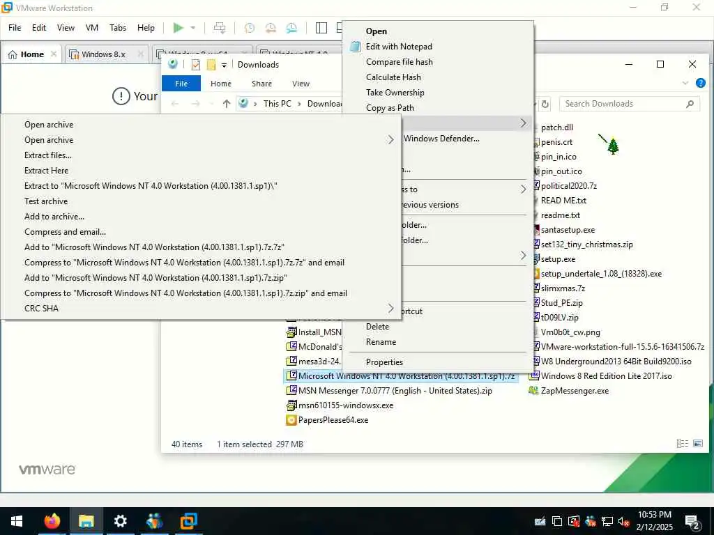Choose Extract files... in 7-Zip submenu
This screenshot has width=714, height=535.
48,155
